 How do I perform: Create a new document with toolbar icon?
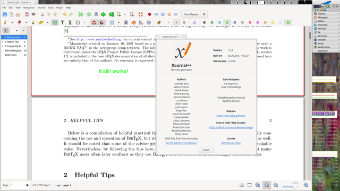11,14
